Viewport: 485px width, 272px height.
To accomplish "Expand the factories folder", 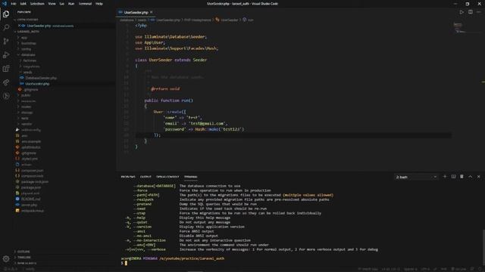I will 30,60.
